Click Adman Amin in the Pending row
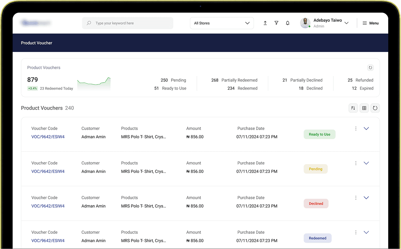 93,172
